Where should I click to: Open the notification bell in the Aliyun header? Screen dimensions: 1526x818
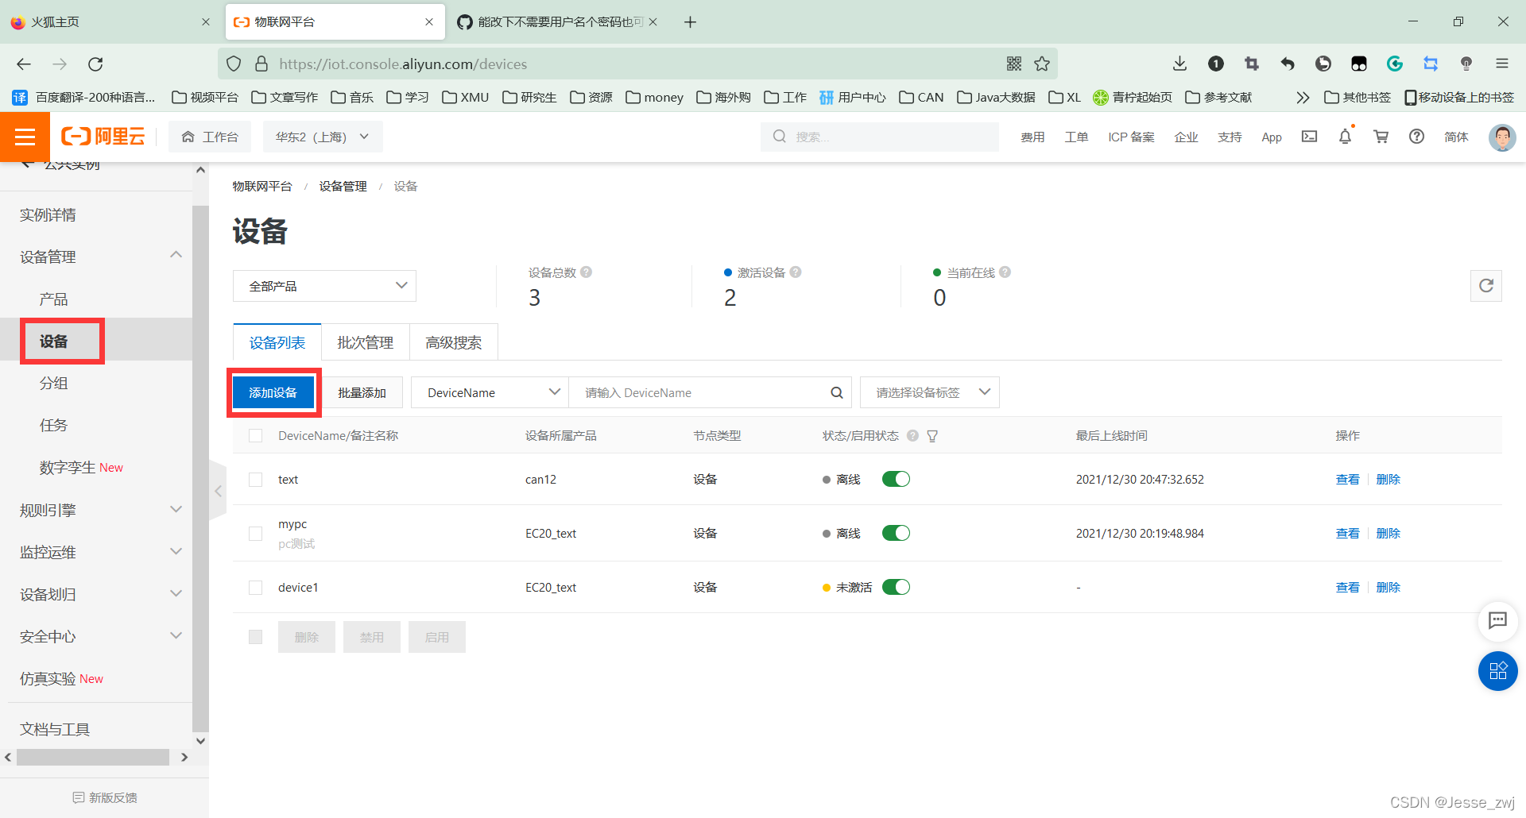point(1344,137)
